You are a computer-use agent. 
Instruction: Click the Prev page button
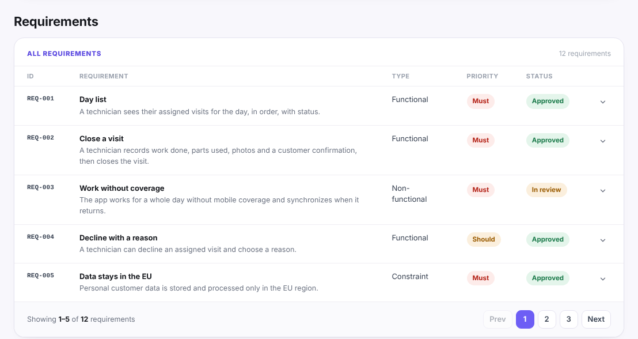pyautogui.click(x=498, y=319)
